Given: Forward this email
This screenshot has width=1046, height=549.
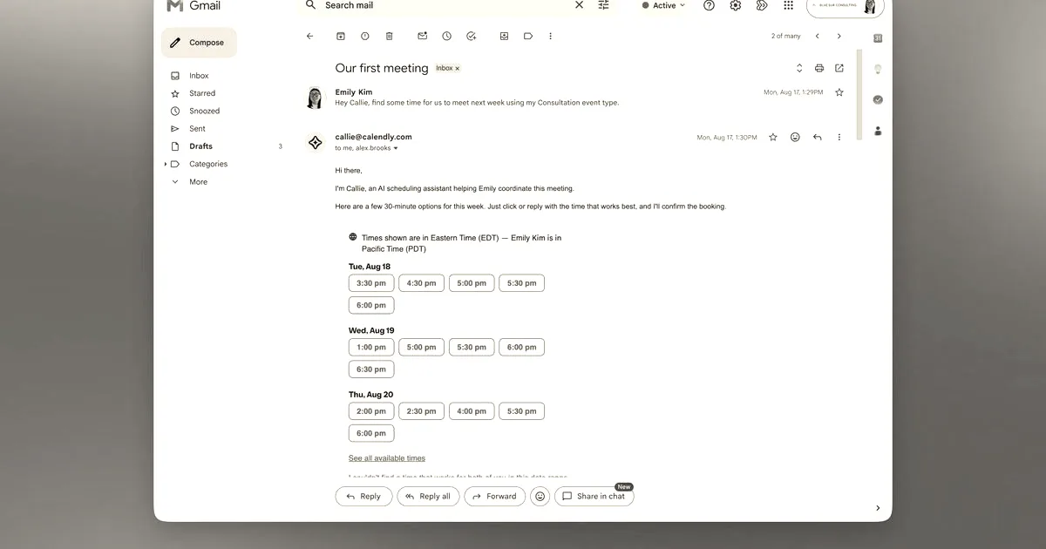Looking at the screenshot, I should tap(494, 496).
